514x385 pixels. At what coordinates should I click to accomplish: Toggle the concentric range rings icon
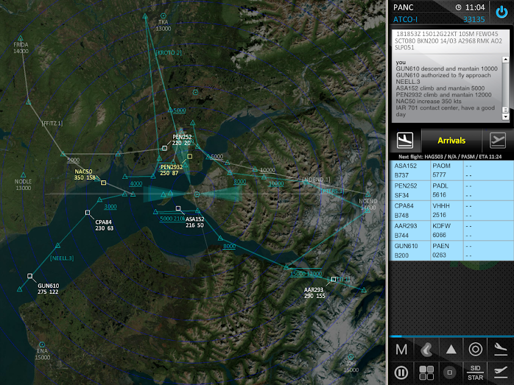[475, 350]
